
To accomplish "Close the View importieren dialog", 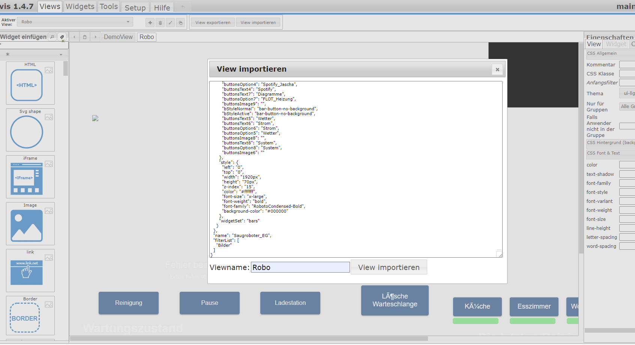I will coord(497,69).
